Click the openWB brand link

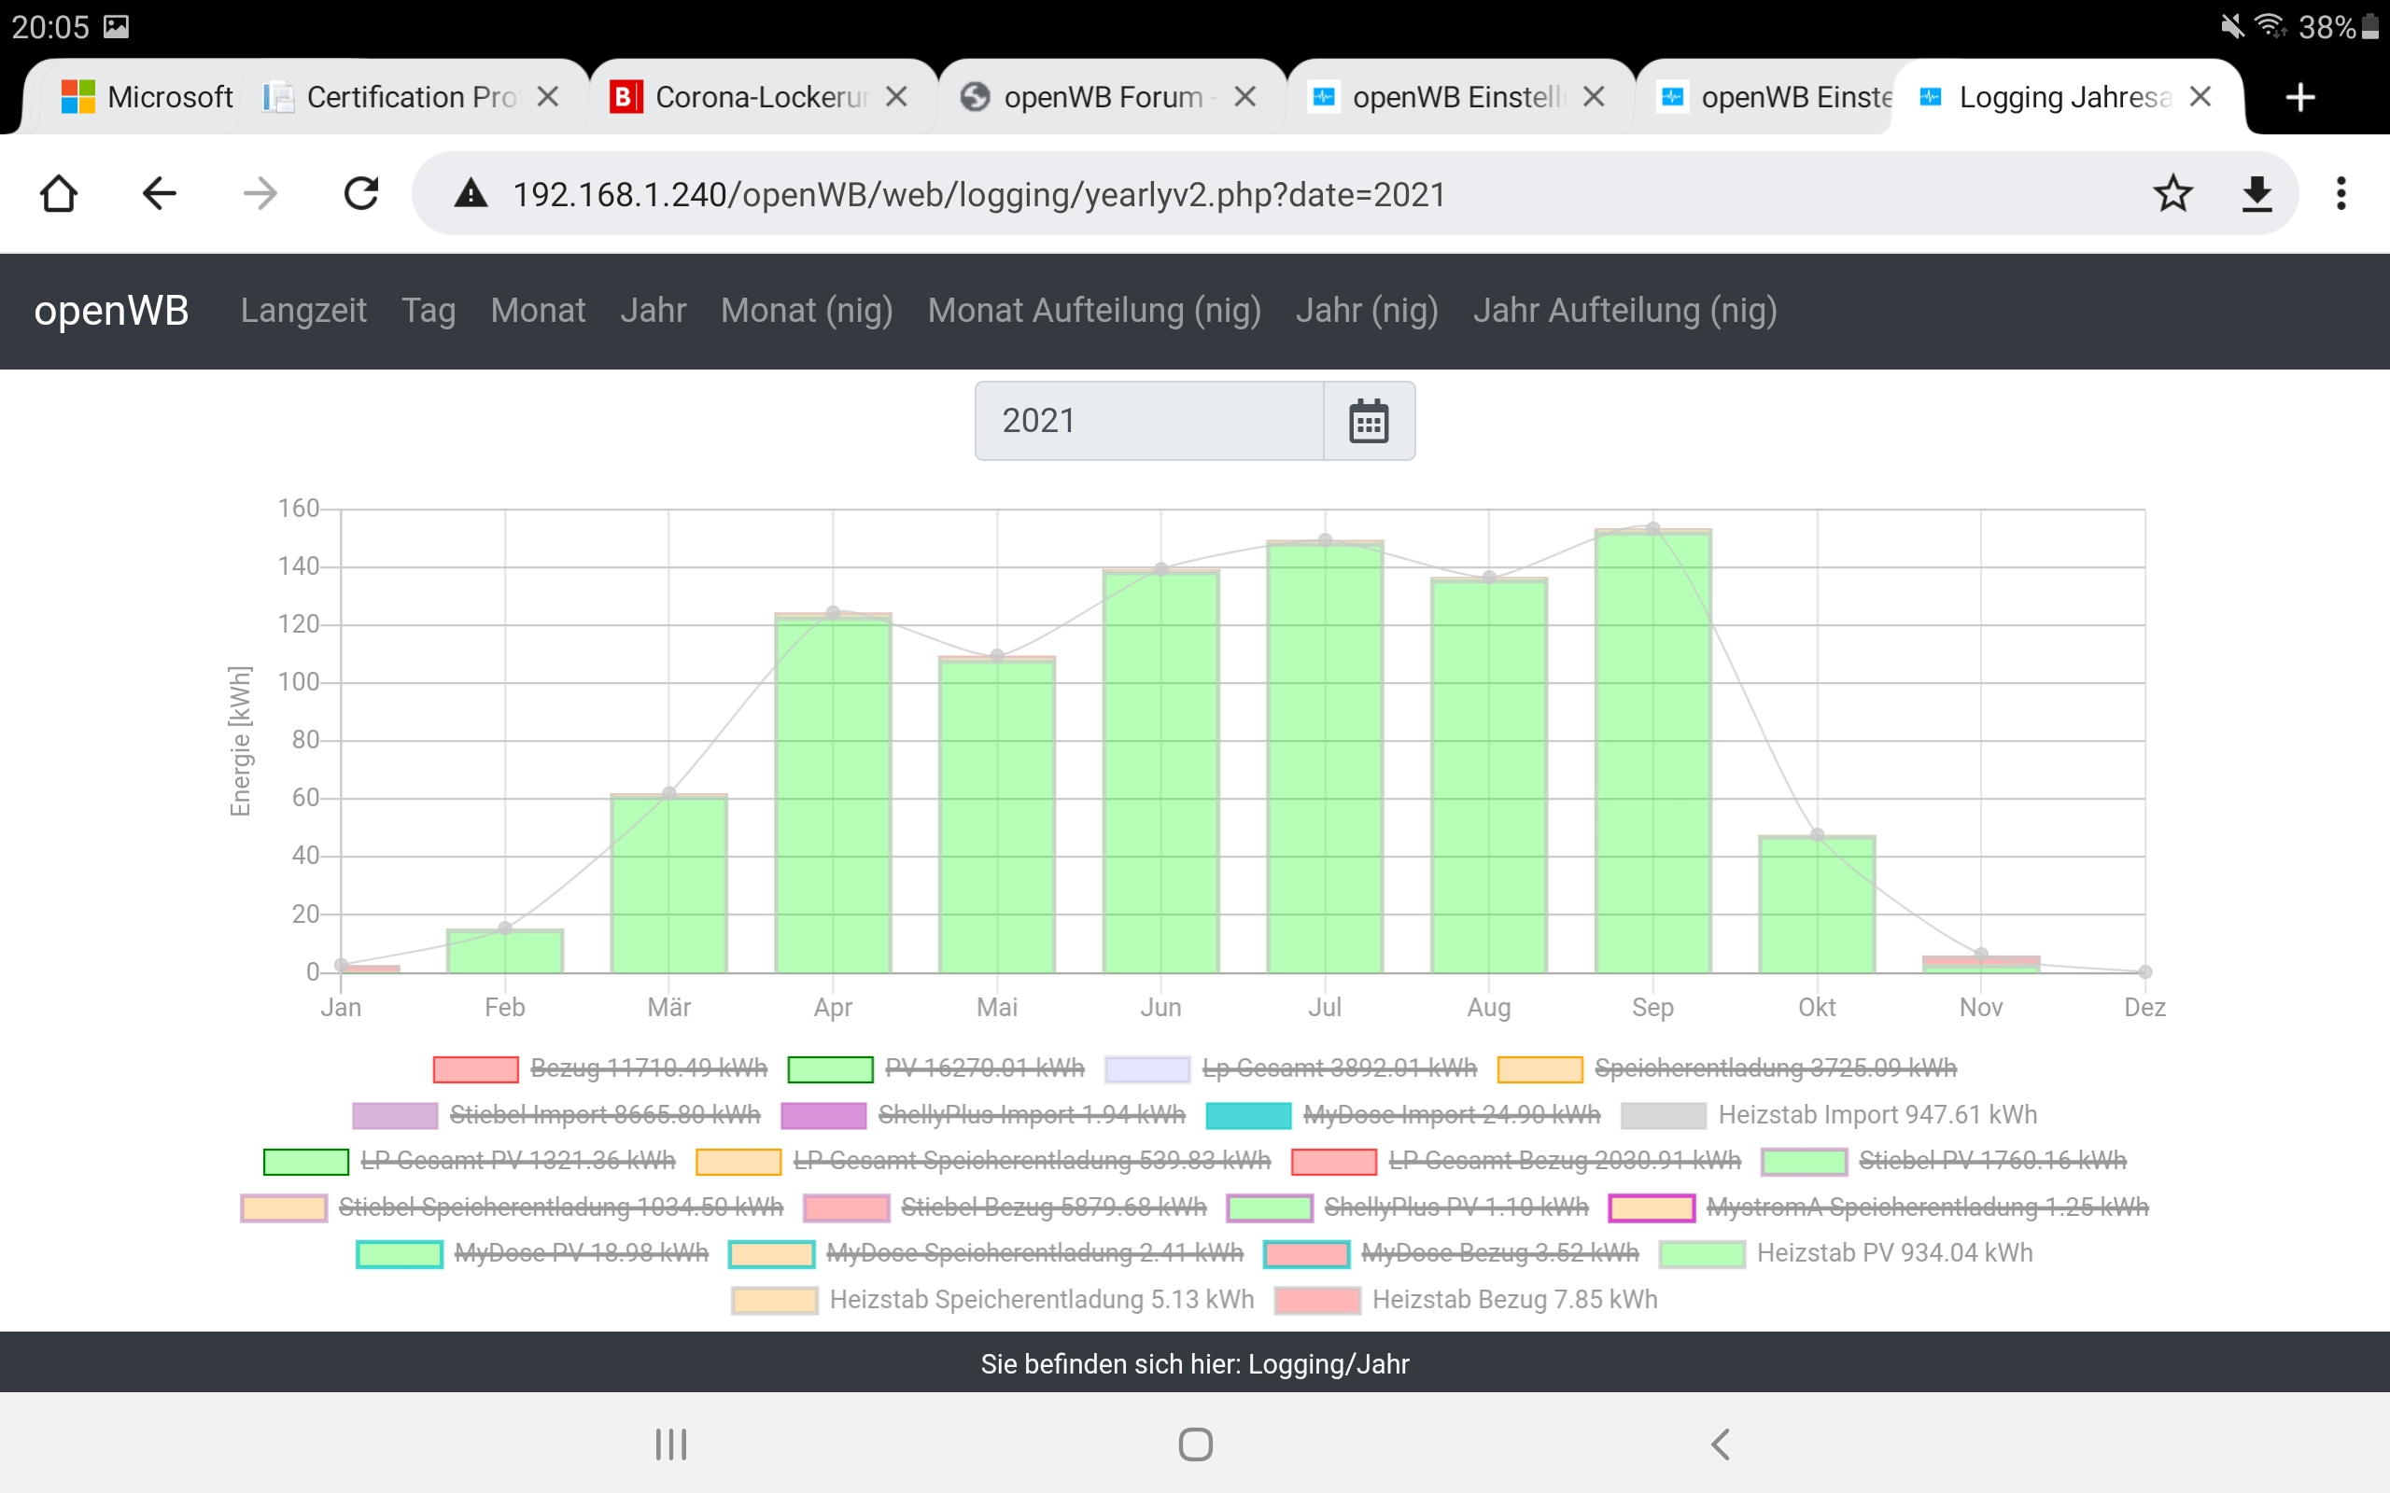(112, 311)
